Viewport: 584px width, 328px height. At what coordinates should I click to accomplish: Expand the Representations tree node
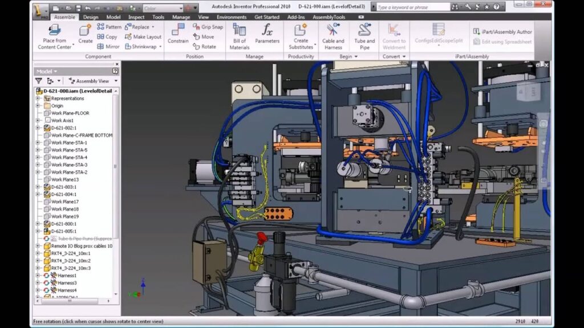pos(38,99)
